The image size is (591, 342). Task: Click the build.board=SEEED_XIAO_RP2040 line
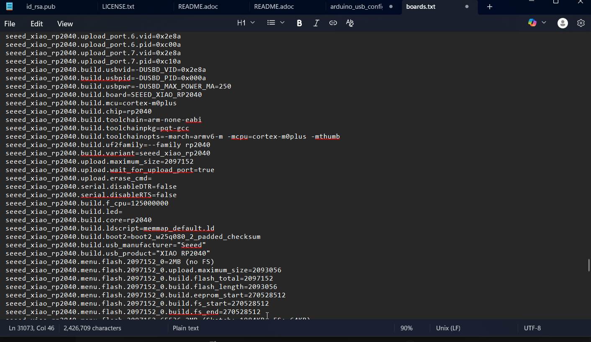click(104, 95)
